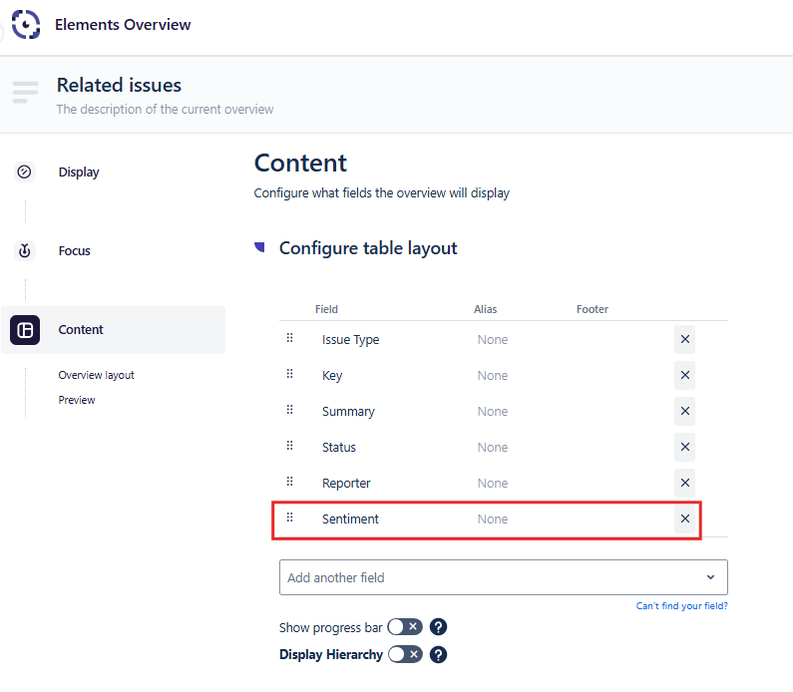The height and width of the screenshot is (692, 793).
Task: Click help icon next to Show progress bar
Action: tap(438, 627)
